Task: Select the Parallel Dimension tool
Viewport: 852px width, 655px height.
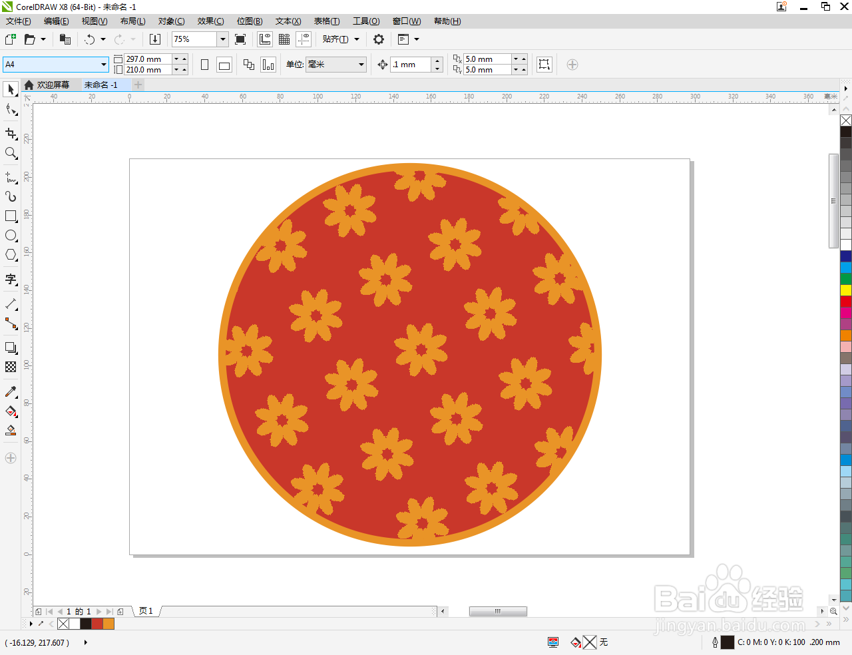Action: tap(11, 304)
